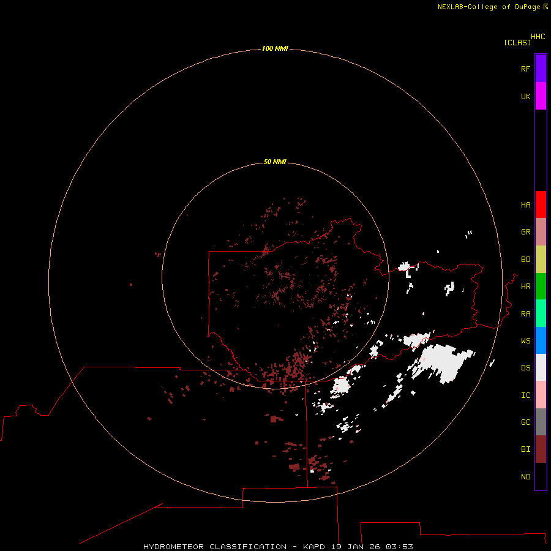Click the DS legend label
The height and width of the screenshot is (551, 551).
(526, 368)
